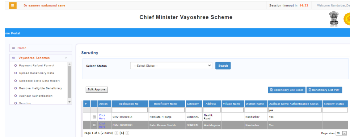Click the sidebar menu vertical scrollbar

69,83
